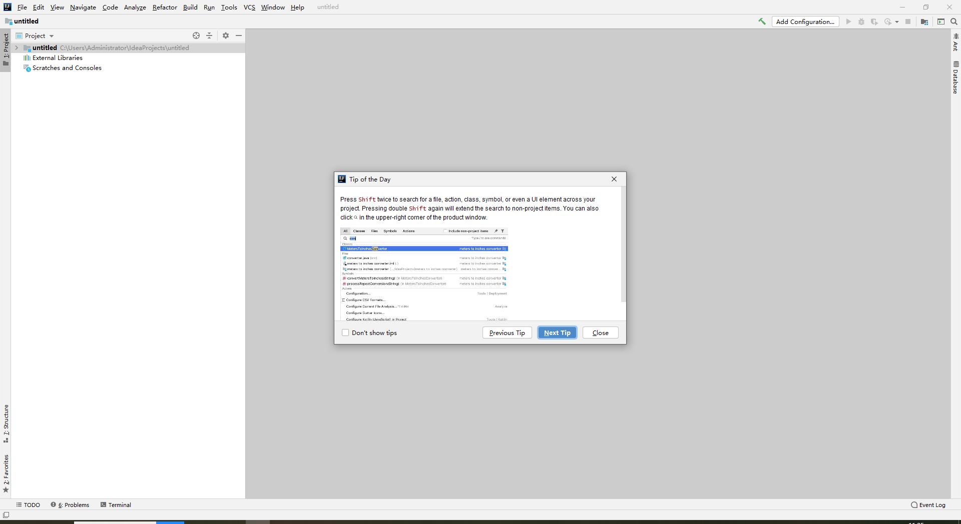Screen dimensions: 961x524
Task: Open the TODO tool window
Action: pyautogui.click(x=28, y=505)
